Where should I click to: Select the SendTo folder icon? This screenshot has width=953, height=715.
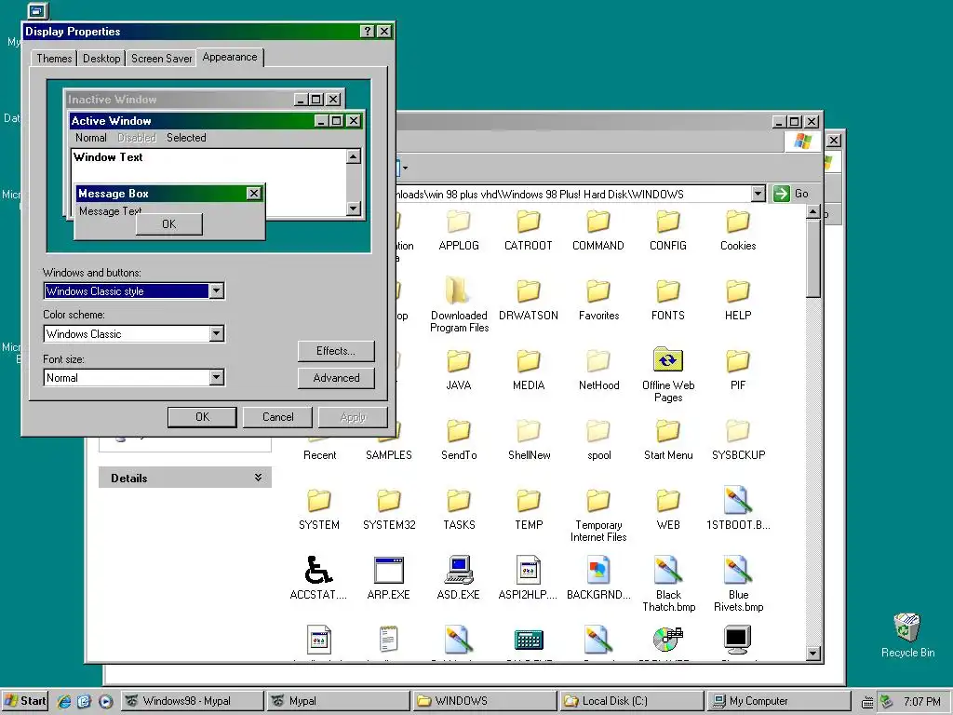458,432
